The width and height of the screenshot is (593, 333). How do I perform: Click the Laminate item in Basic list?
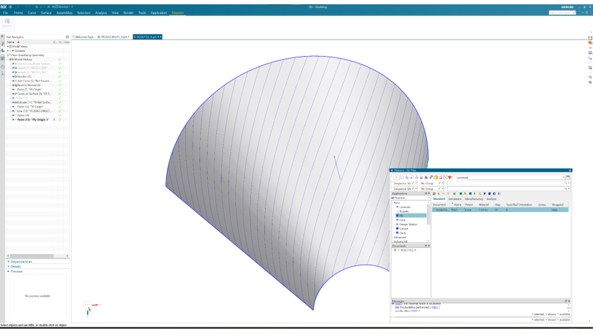tap(405, 207)
